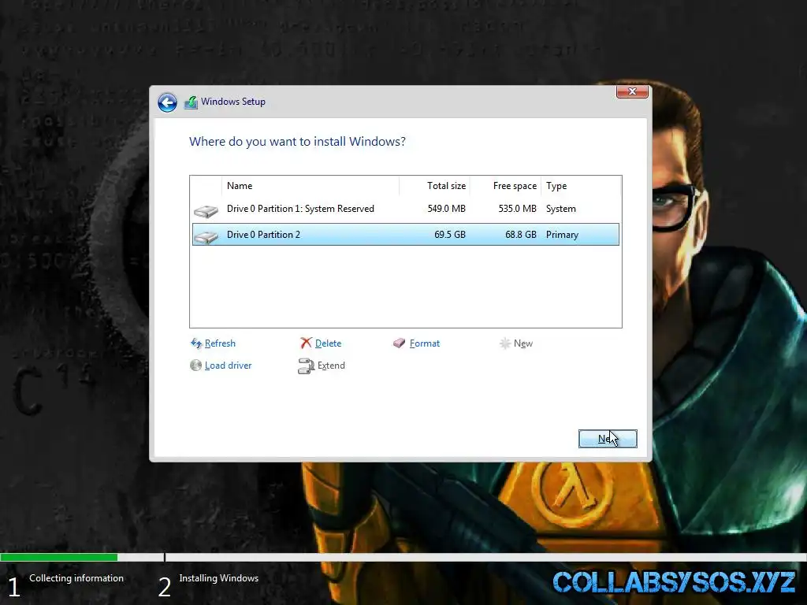
Task: Click the 68.8 GB free space value
Action: [521, 235]
